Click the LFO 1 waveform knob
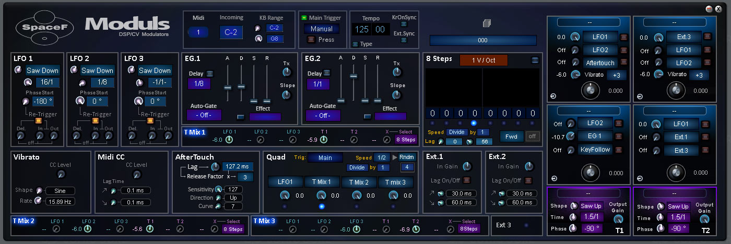 (x=18, y=70)
